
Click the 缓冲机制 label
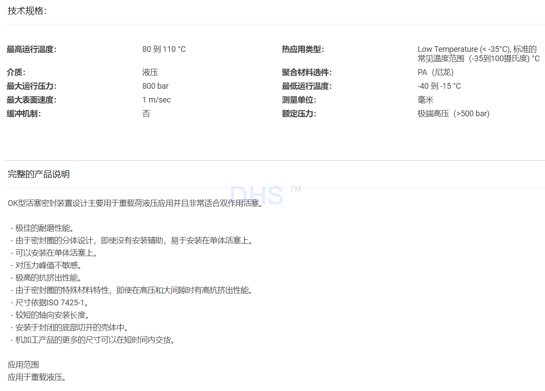[24, 114]
